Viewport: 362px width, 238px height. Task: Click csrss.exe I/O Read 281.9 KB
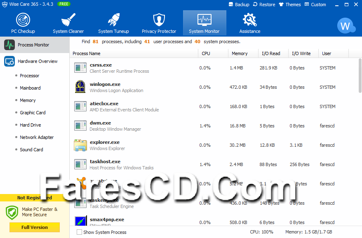(x=268, y=68)
